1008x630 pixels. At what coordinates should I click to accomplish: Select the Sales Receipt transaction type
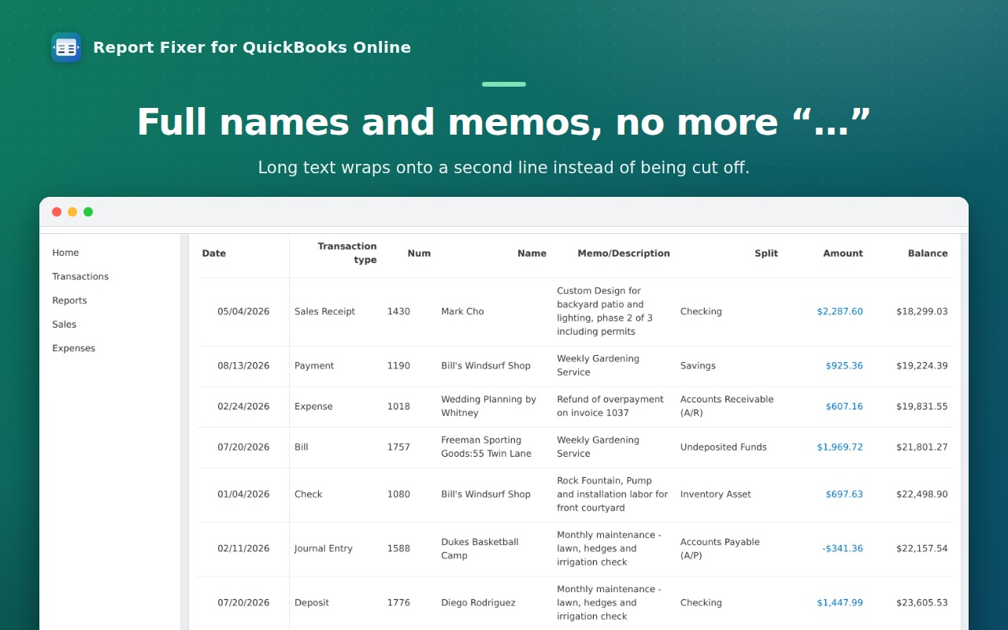(324, 312)
